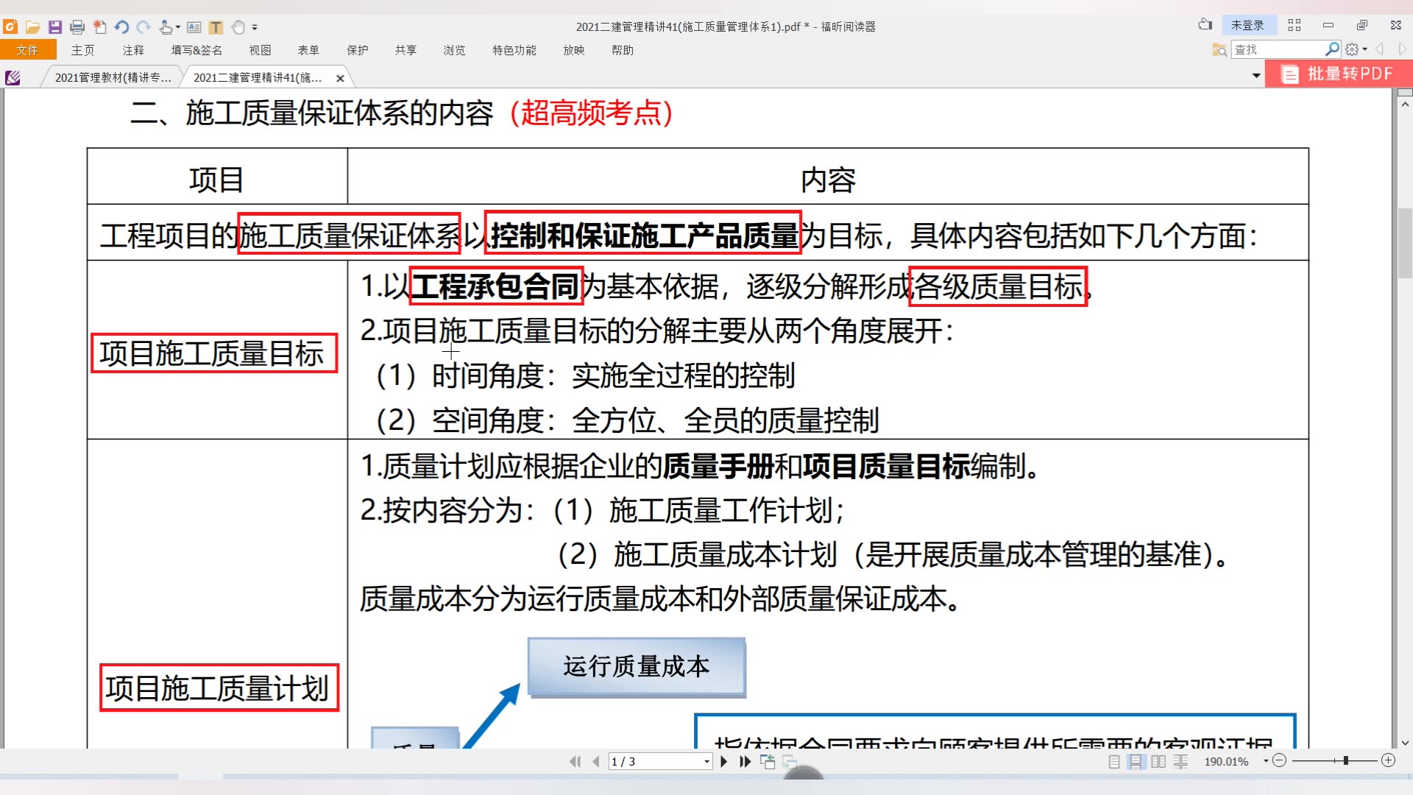
Task: Open the 帮助 tab
Action: 623,50
